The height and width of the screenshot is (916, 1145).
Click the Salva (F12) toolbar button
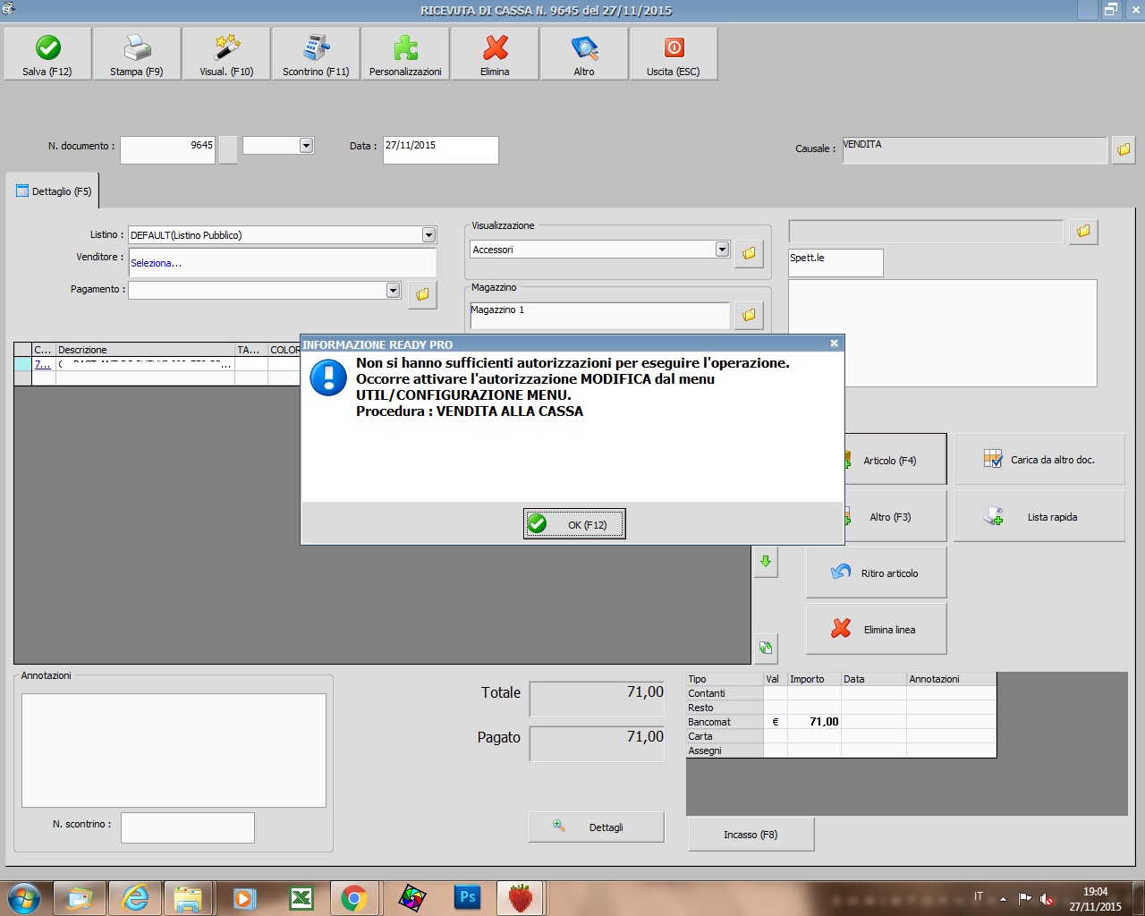point(48,55)
